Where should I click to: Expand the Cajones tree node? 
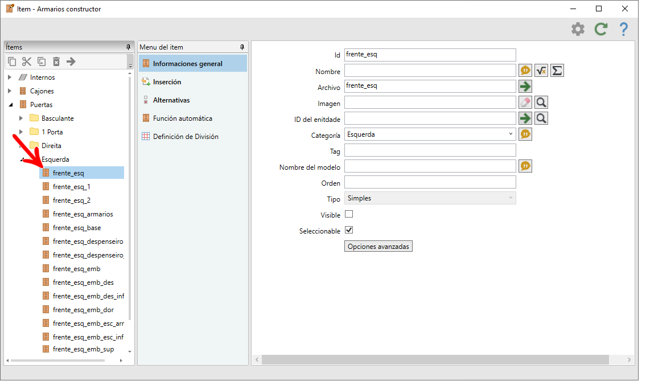[x=10, y=92]
